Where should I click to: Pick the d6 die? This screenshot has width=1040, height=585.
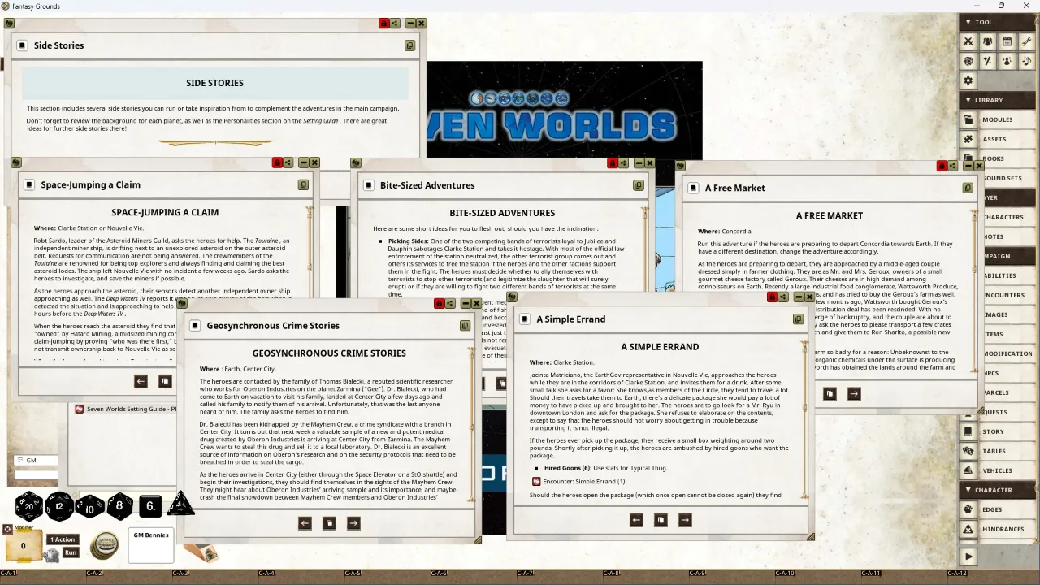[x=150, y=506]
